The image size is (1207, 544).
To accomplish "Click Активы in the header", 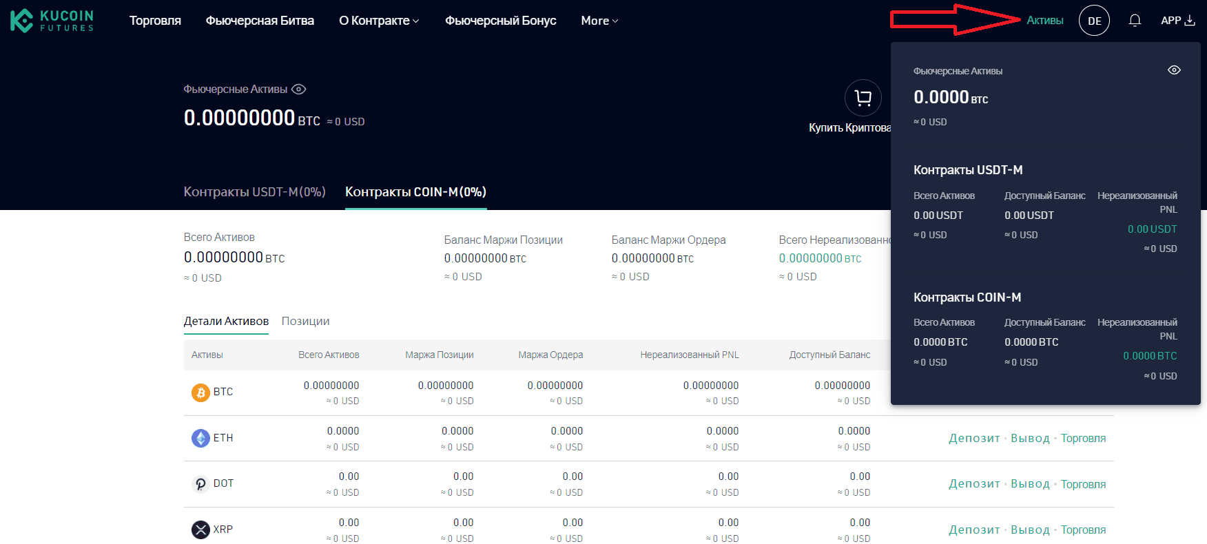I will [x=1044, y=21].
